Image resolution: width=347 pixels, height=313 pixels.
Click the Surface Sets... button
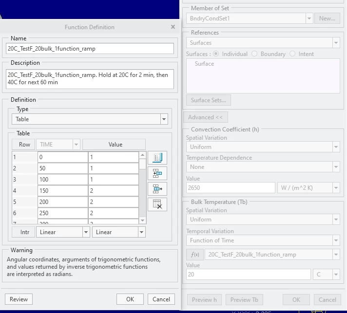209,100
